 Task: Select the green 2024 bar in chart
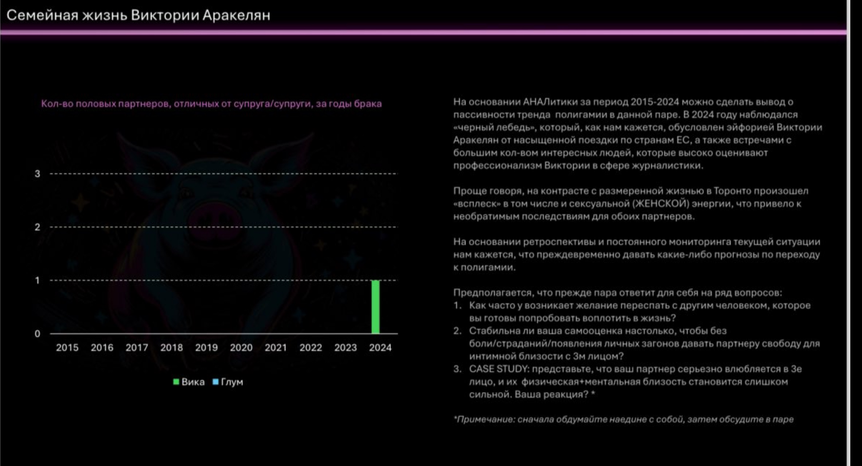[x=376, y=307]
